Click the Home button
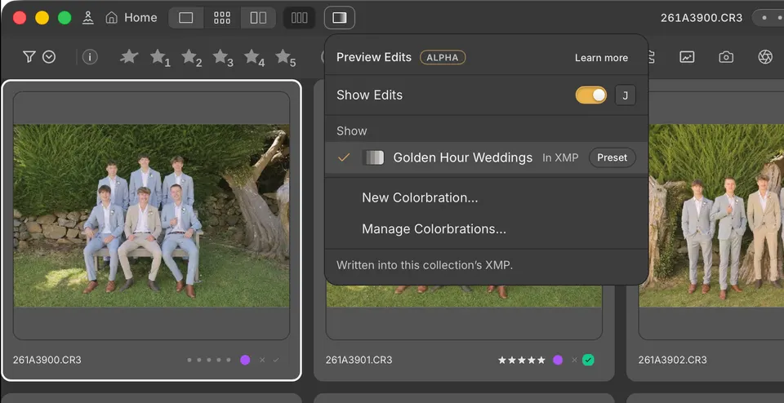 coord(131,17)
